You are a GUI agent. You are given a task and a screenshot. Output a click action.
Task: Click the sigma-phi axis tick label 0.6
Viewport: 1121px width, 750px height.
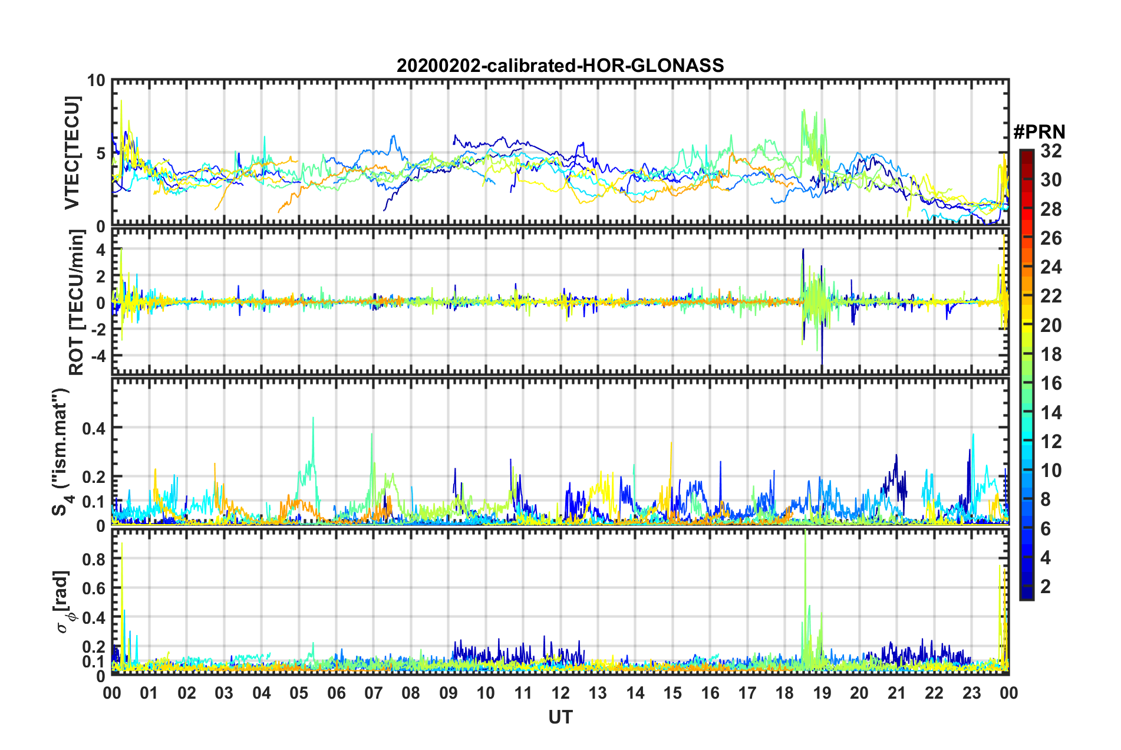click(94, 588)
